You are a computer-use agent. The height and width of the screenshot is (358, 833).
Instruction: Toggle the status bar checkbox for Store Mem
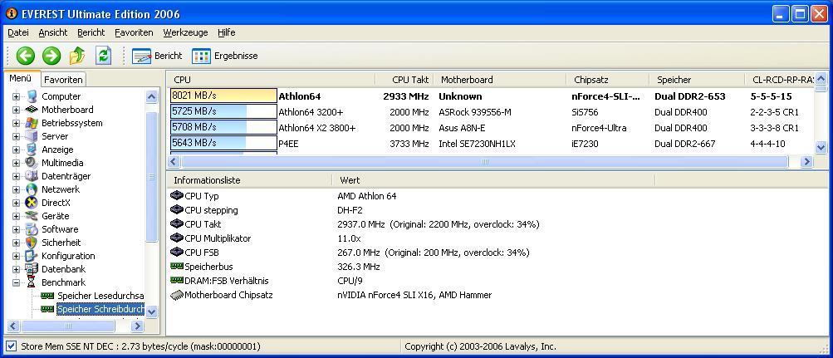(x=11, y=346)
